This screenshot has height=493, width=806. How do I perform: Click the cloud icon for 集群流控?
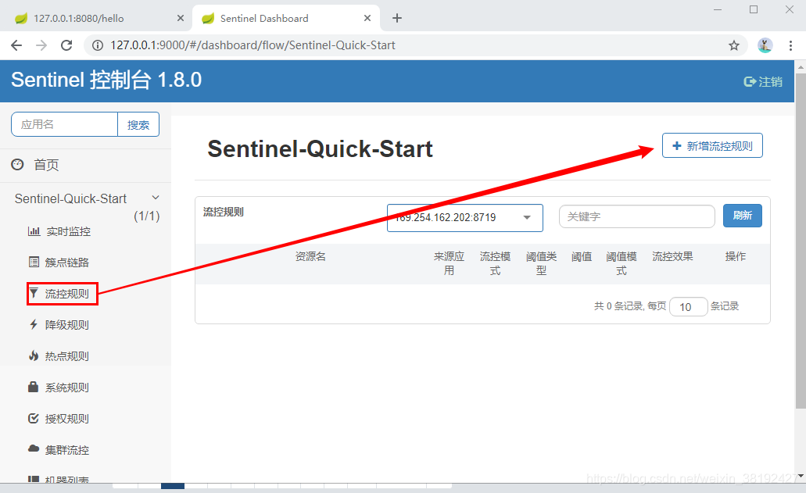pyautogui.click(x=34, y=448)
